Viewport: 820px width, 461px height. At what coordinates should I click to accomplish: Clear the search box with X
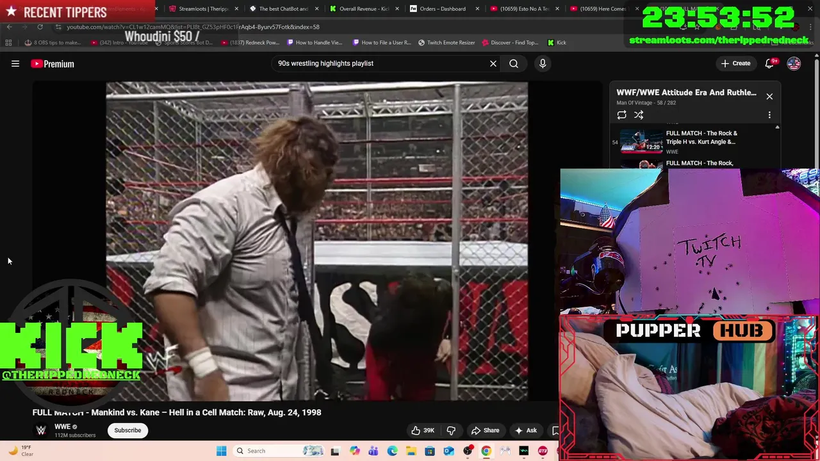(493, 63)
